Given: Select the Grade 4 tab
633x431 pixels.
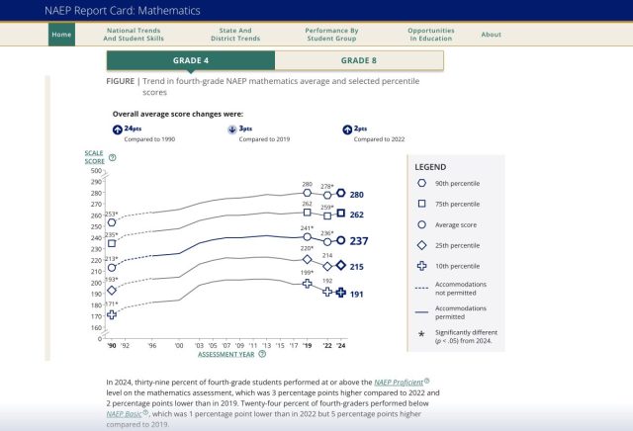Looking at the screenshot, I should (x=190, y=60).
